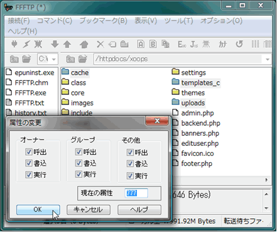Select no kanji conversion icon 無
This screenshot has height=232, width=277.
[206, 44]
